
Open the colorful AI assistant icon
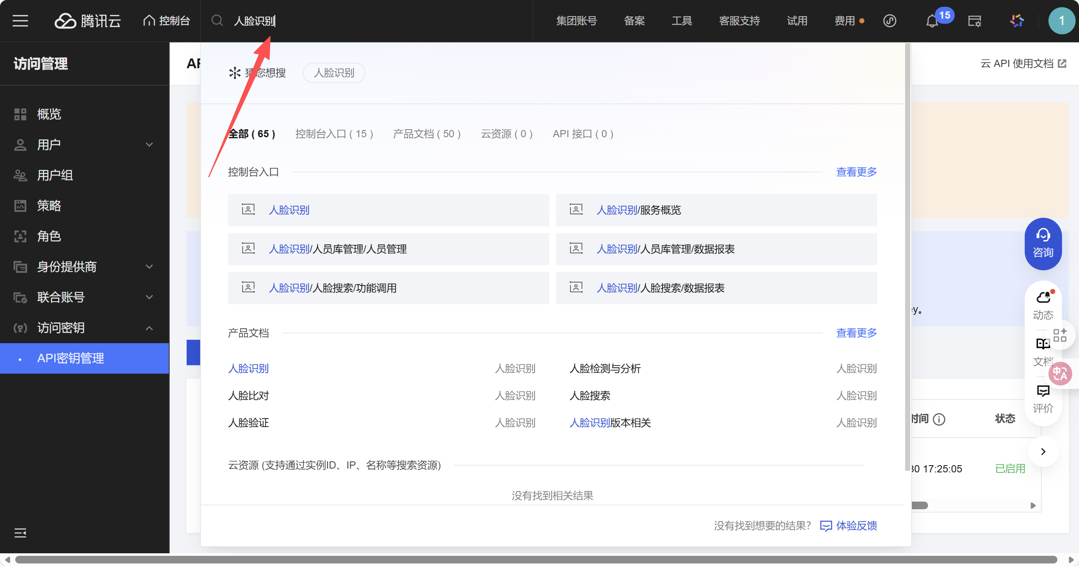click(x=1017, y=21)
